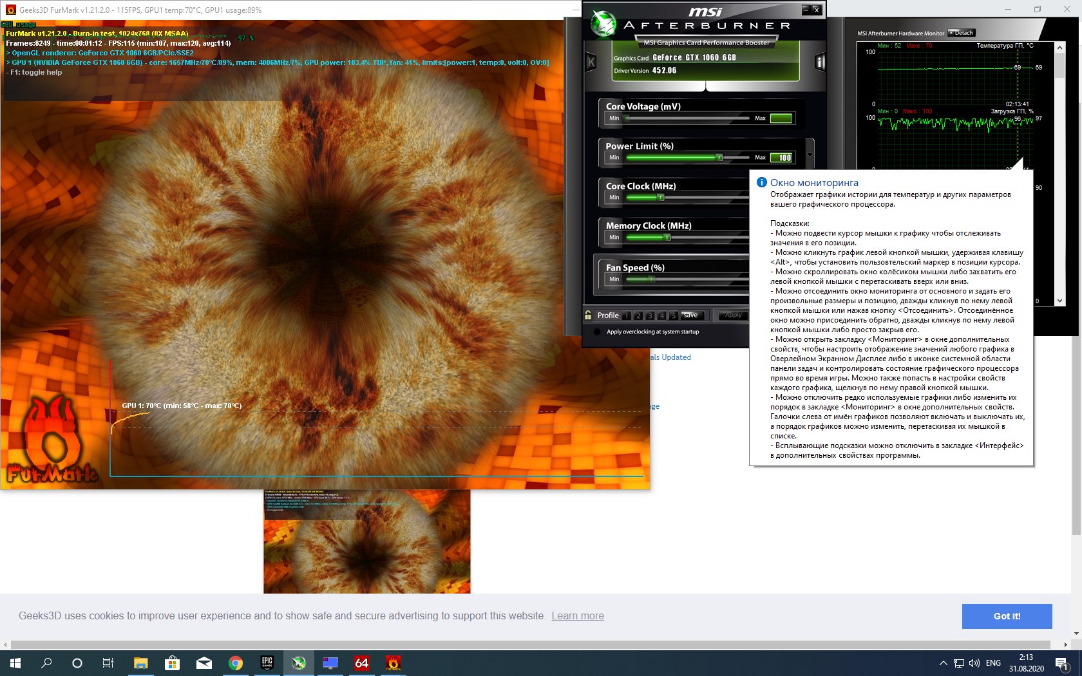Click the Power Limit slider handle
Viewport: 1082px width, 676px height.
[x=719, y=158]
